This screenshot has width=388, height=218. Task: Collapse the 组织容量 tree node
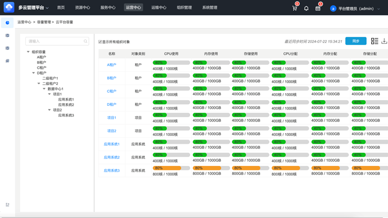(x=28, y=52)
